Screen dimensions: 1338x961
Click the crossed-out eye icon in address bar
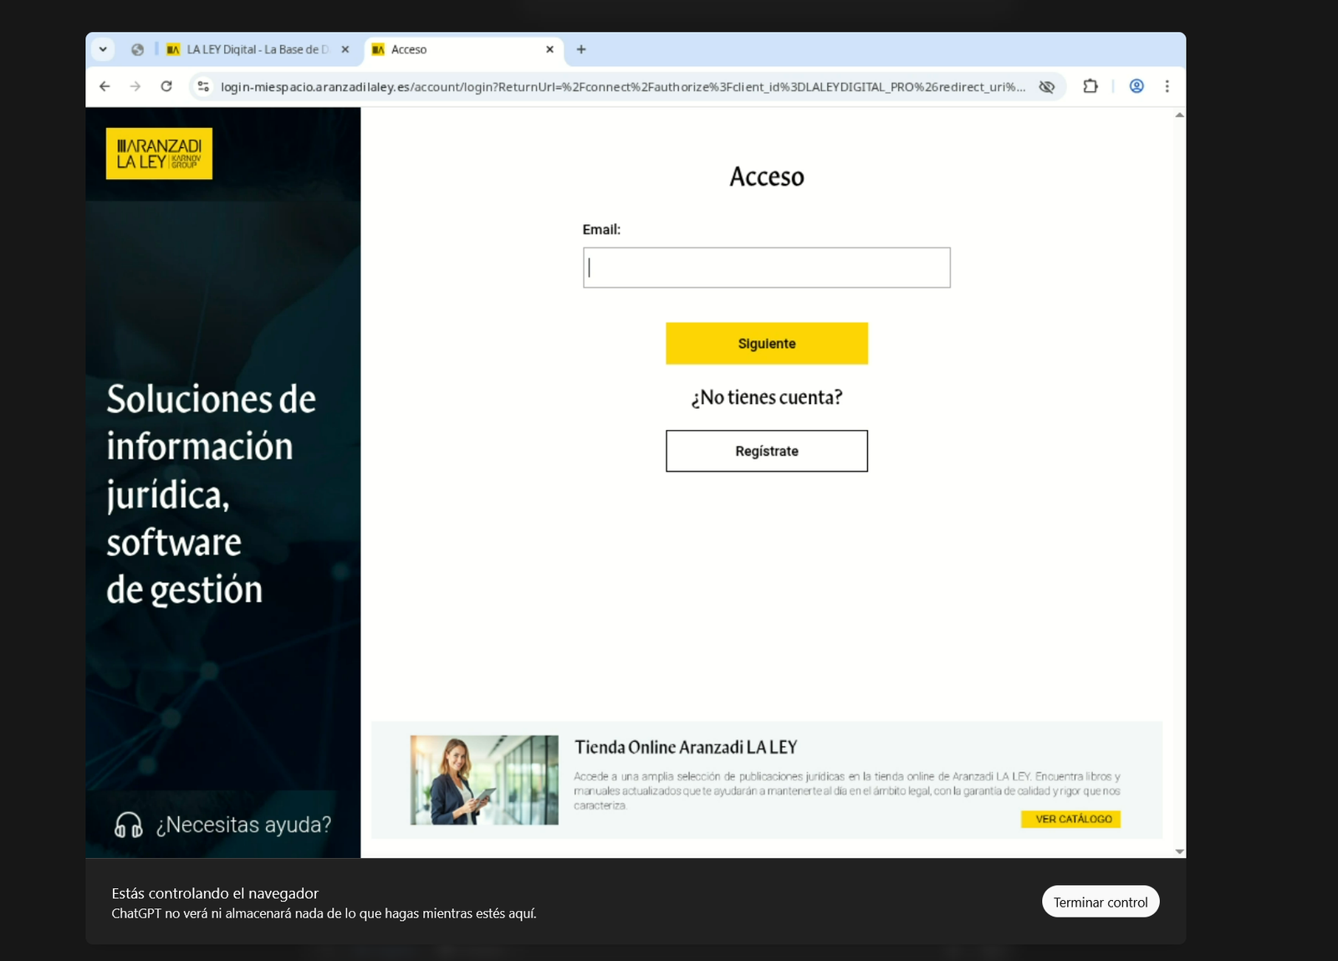(x=1047, y=86)
